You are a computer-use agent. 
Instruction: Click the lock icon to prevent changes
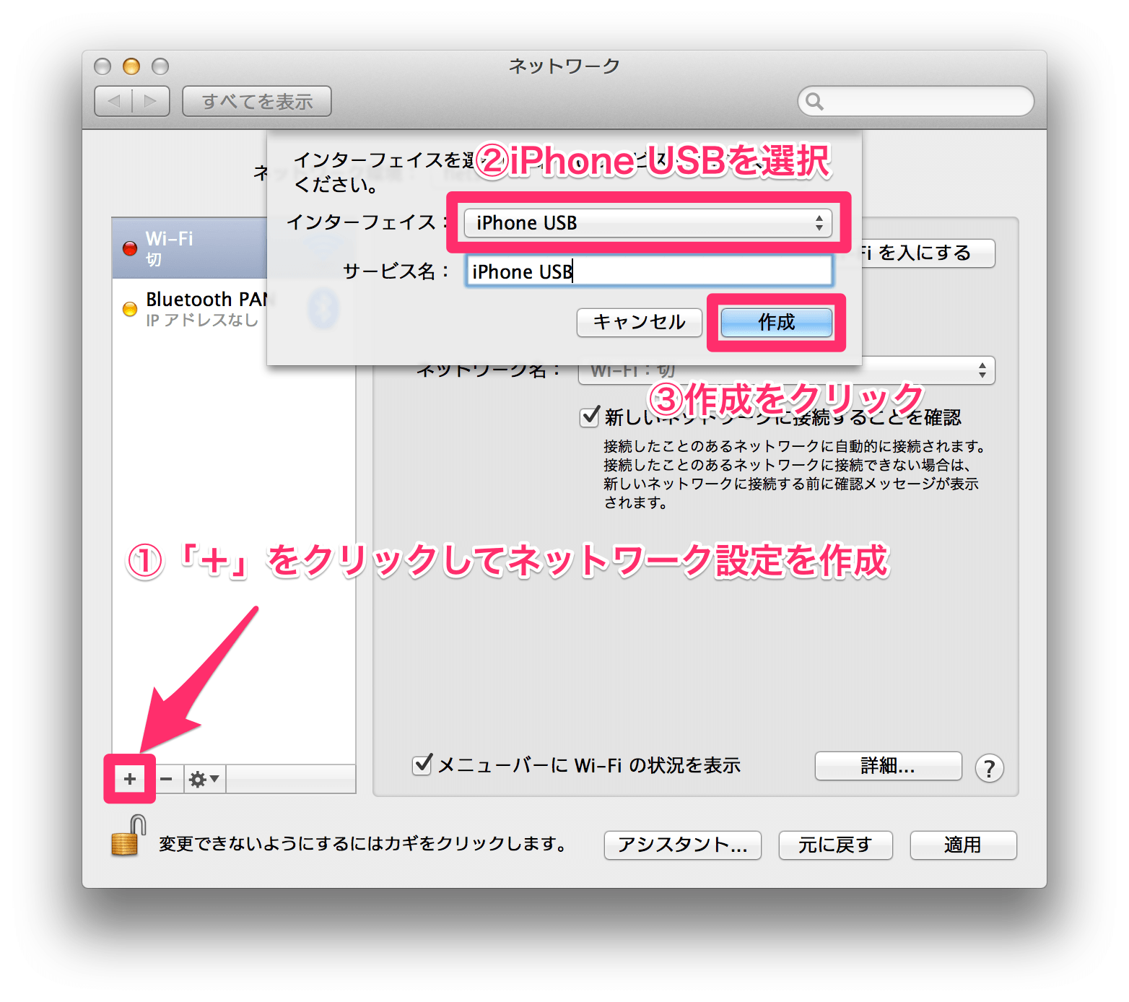128,836
